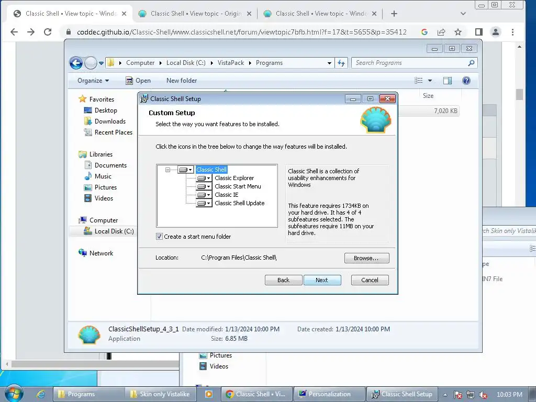
Task: Open Documents library in Programs window
Action: [110, 165]
